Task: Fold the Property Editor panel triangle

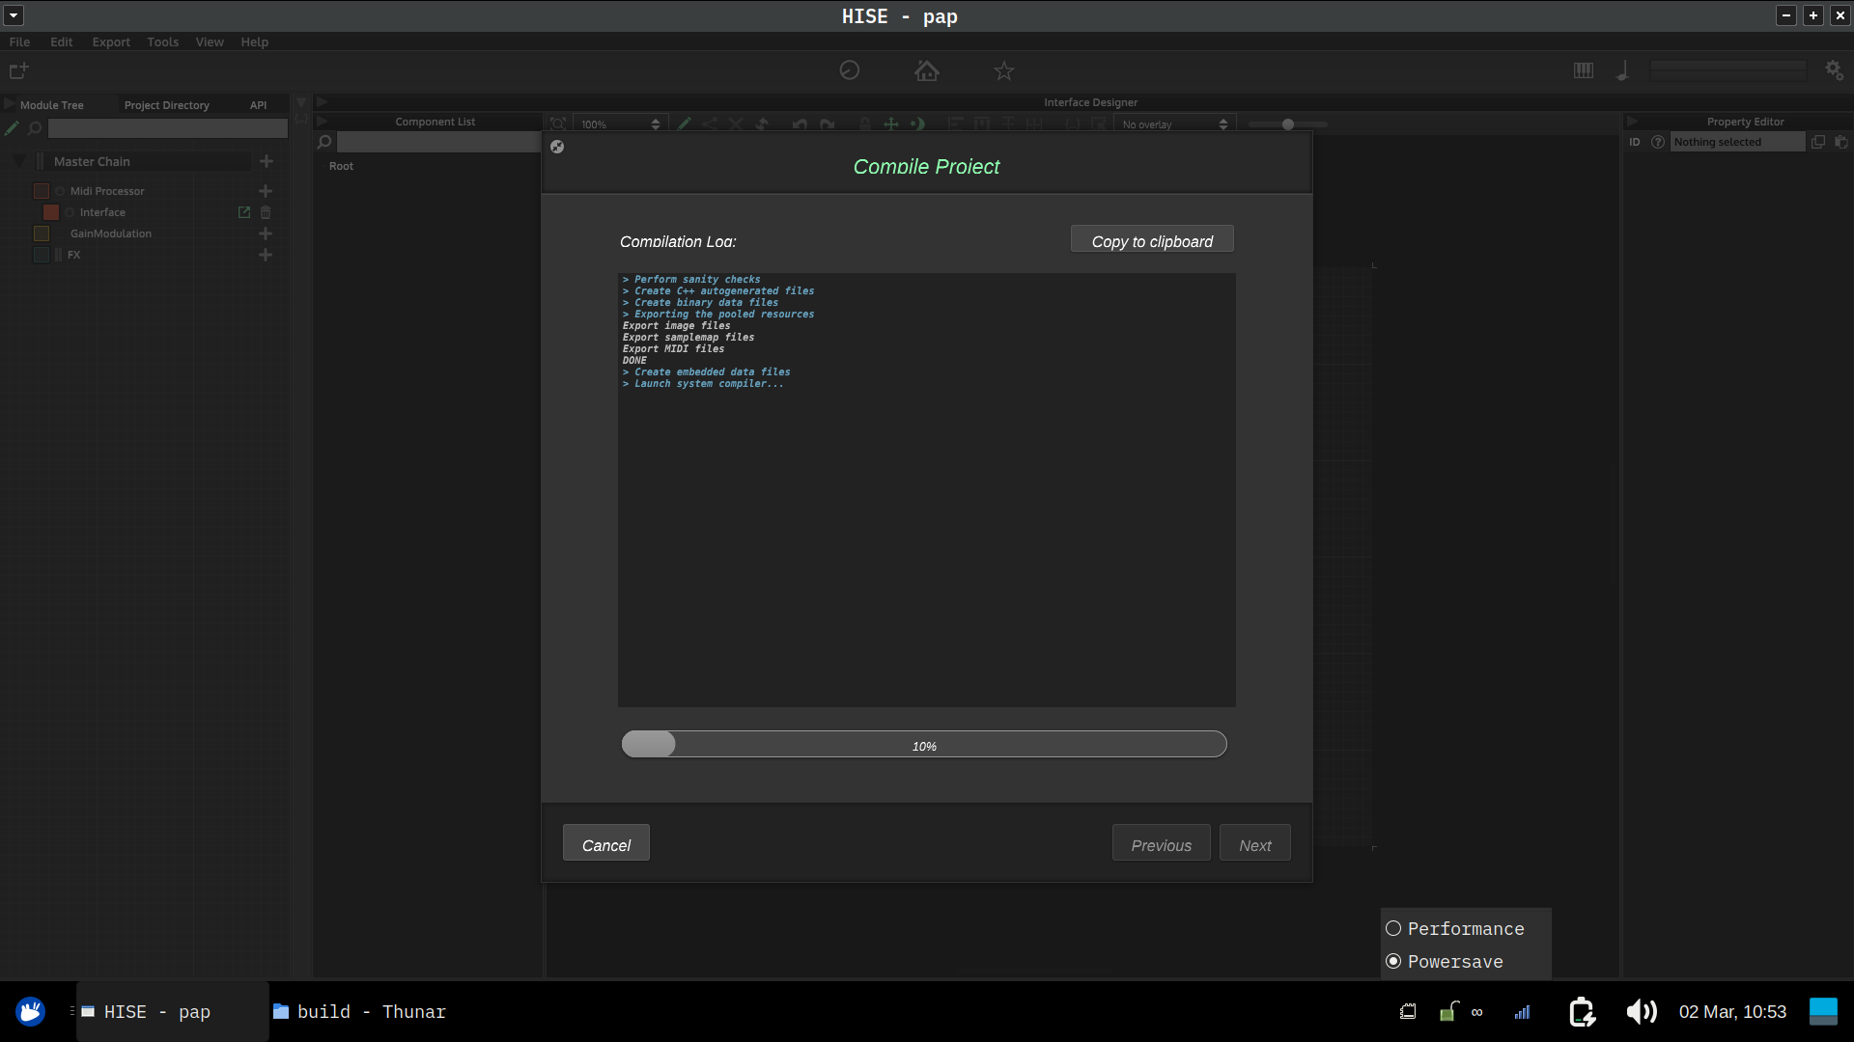Action: pos(1632,122)
